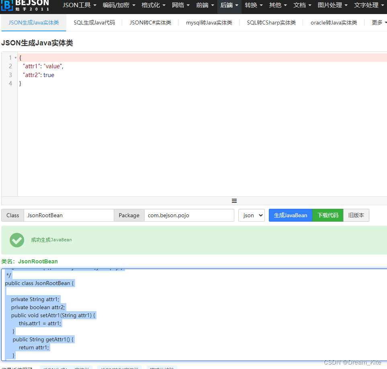
Task: Click the 类名: JsonRootBean label
Action: [x=29, y=261]
